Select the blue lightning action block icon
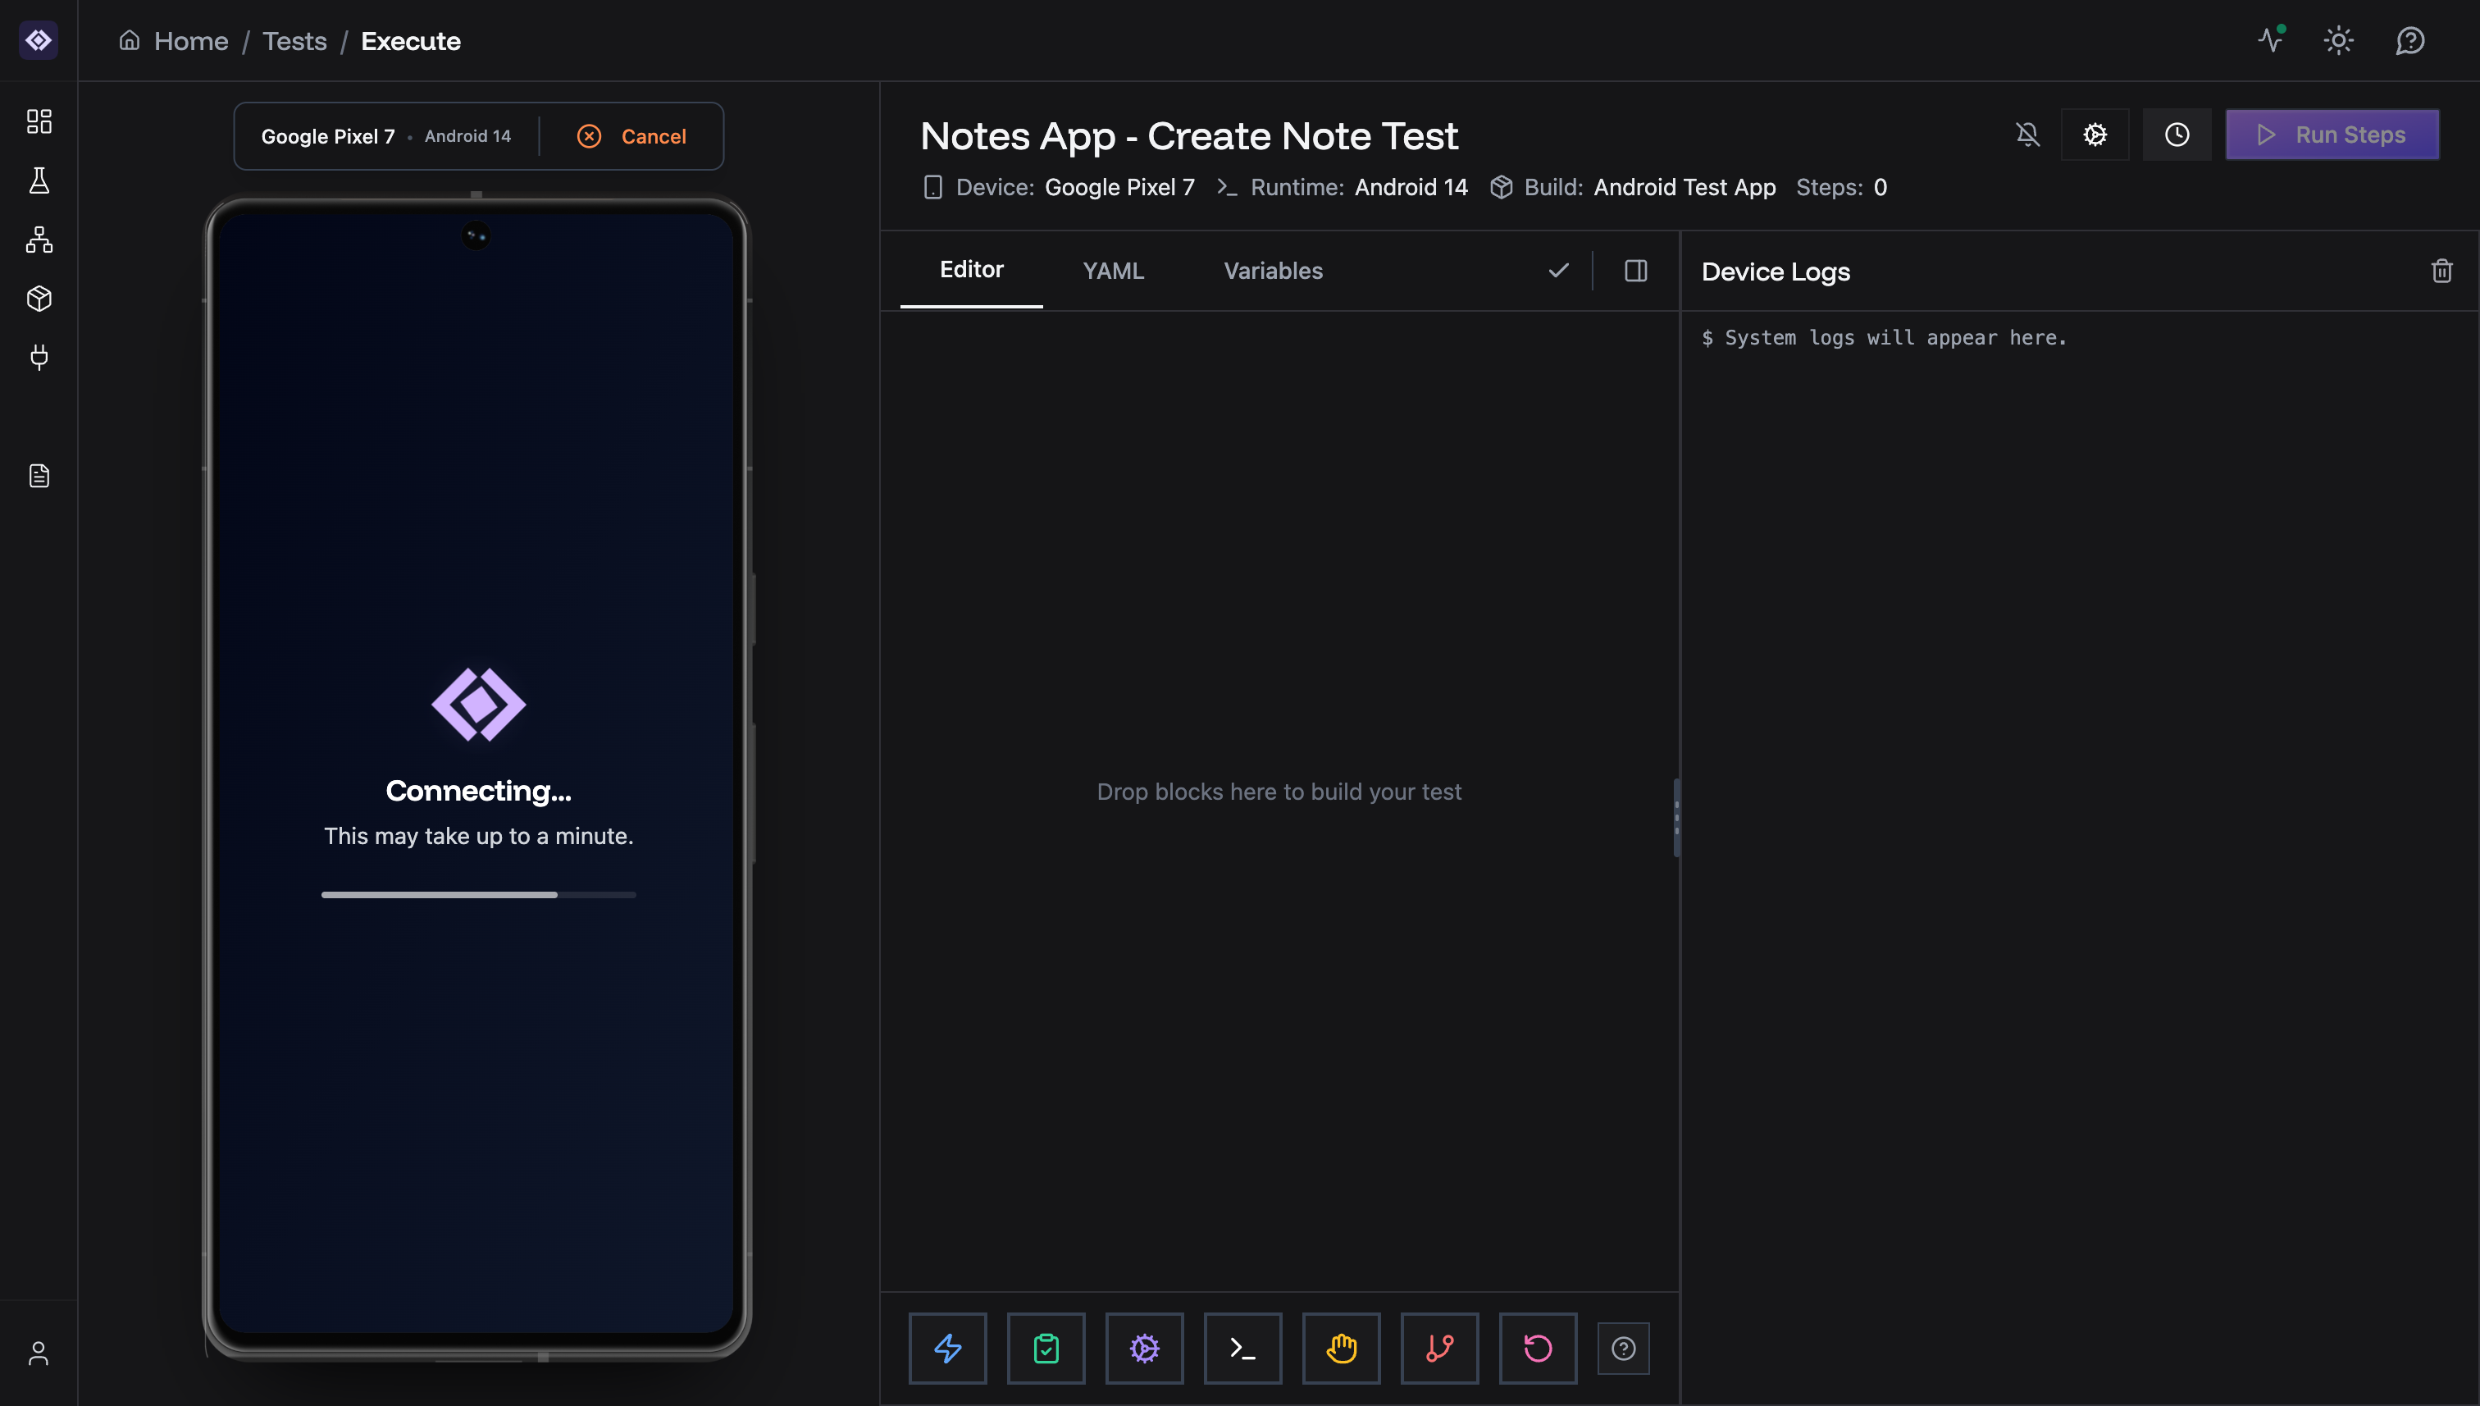Viewport: 2480px width, 1406px height. point(947,1348)
